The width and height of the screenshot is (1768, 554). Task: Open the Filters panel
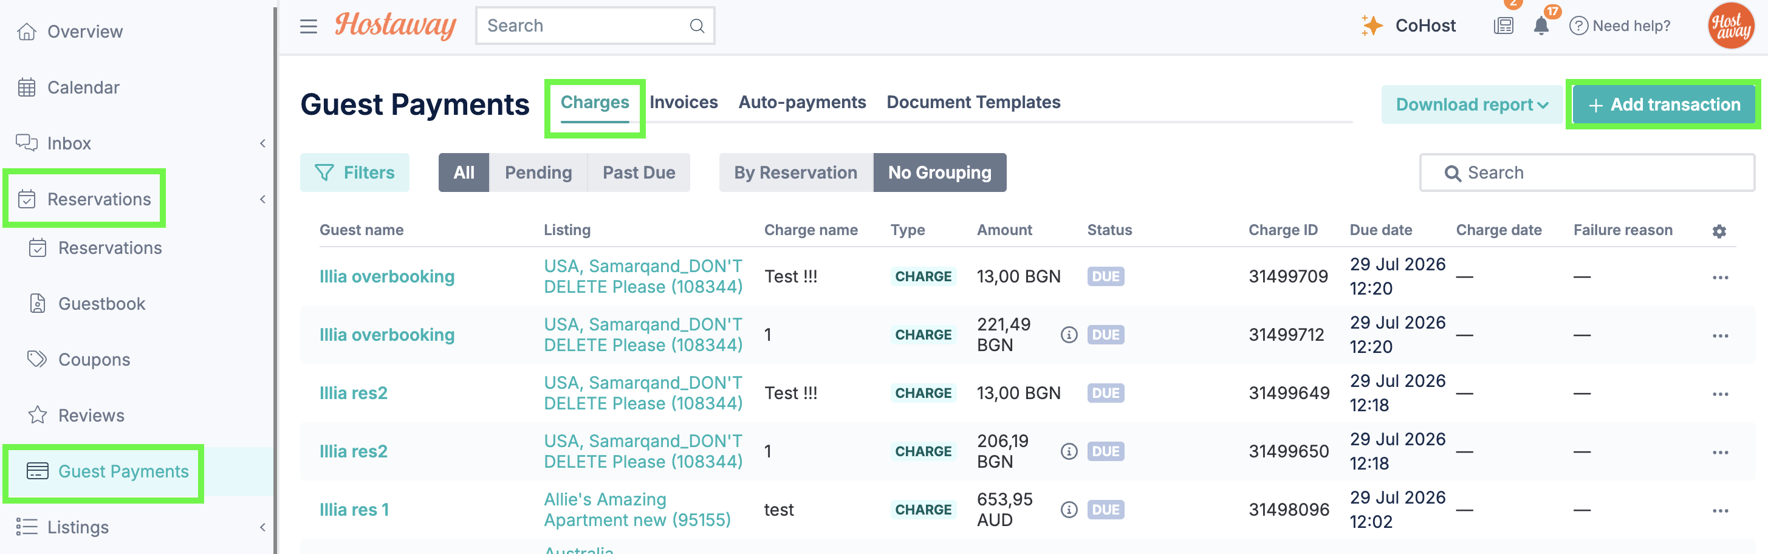pyautogui.click(x=354, y=173)
